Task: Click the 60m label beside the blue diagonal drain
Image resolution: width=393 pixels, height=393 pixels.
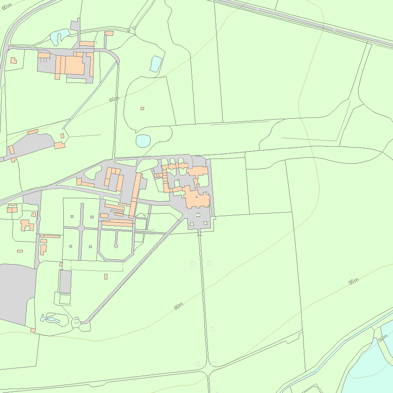Action: click(x=114, y=99)
